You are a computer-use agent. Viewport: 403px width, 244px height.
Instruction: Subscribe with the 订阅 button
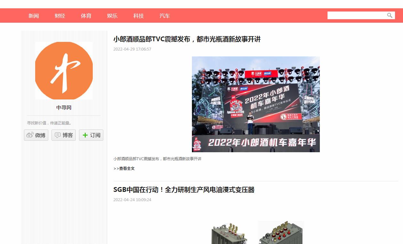click(91, 135)
